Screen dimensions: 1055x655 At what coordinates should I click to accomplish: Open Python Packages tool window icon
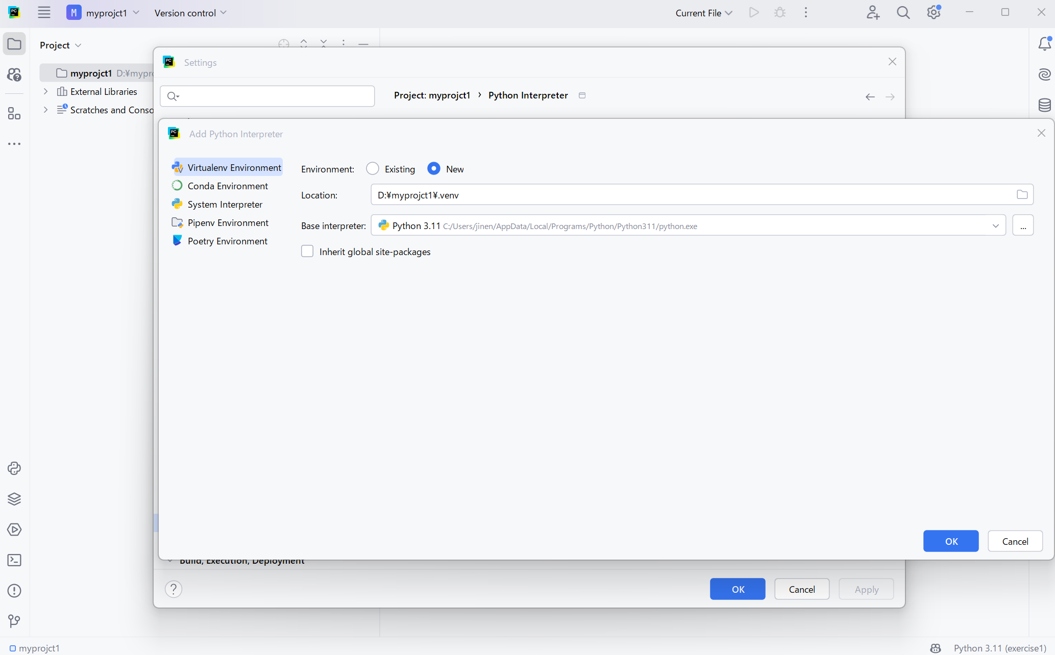click(14, 499)
